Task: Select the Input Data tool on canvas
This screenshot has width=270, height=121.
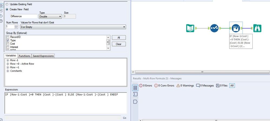Action: [x=190, y=28]
